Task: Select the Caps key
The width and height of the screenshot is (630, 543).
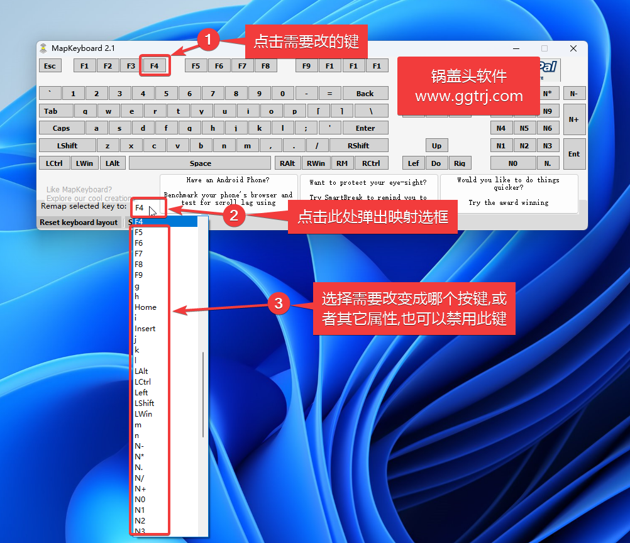Action: (x=62, y=128)
